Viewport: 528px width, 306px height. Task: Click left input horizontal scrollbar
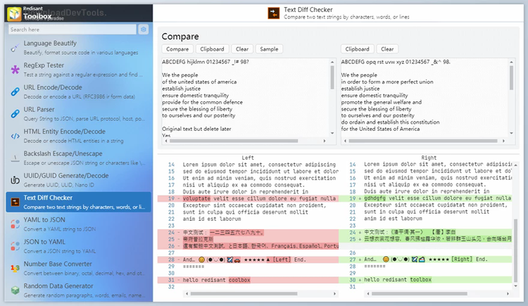coord(234,141)
